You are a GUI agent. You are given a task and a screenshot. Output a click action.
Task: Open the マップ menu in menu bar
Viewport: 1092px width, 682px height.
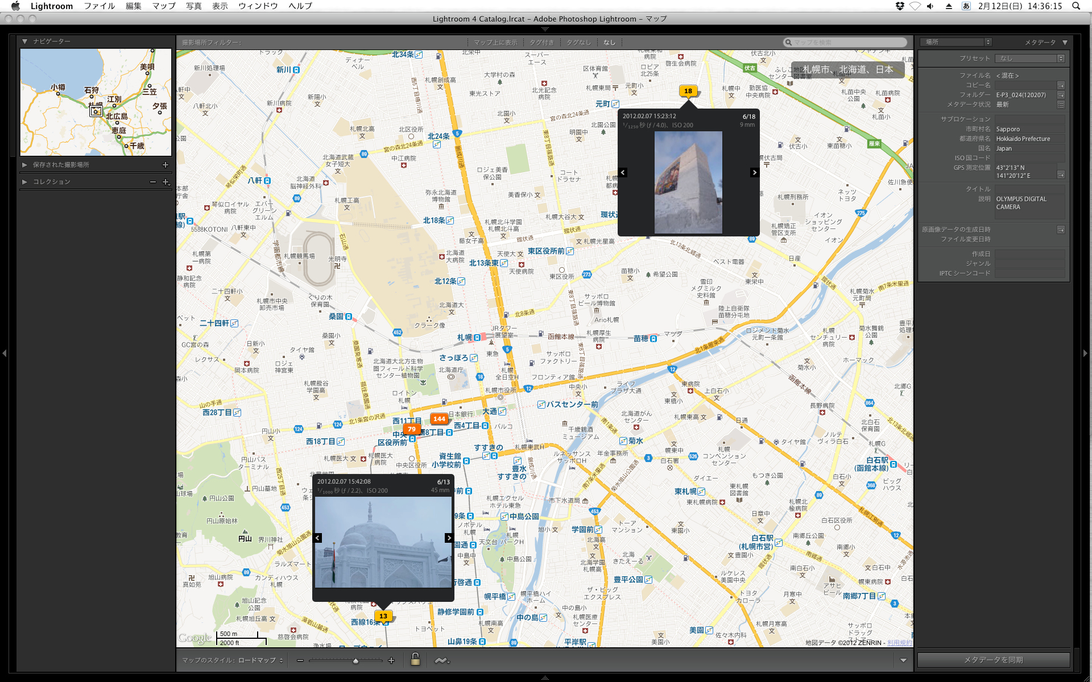[x=164, y=6]
